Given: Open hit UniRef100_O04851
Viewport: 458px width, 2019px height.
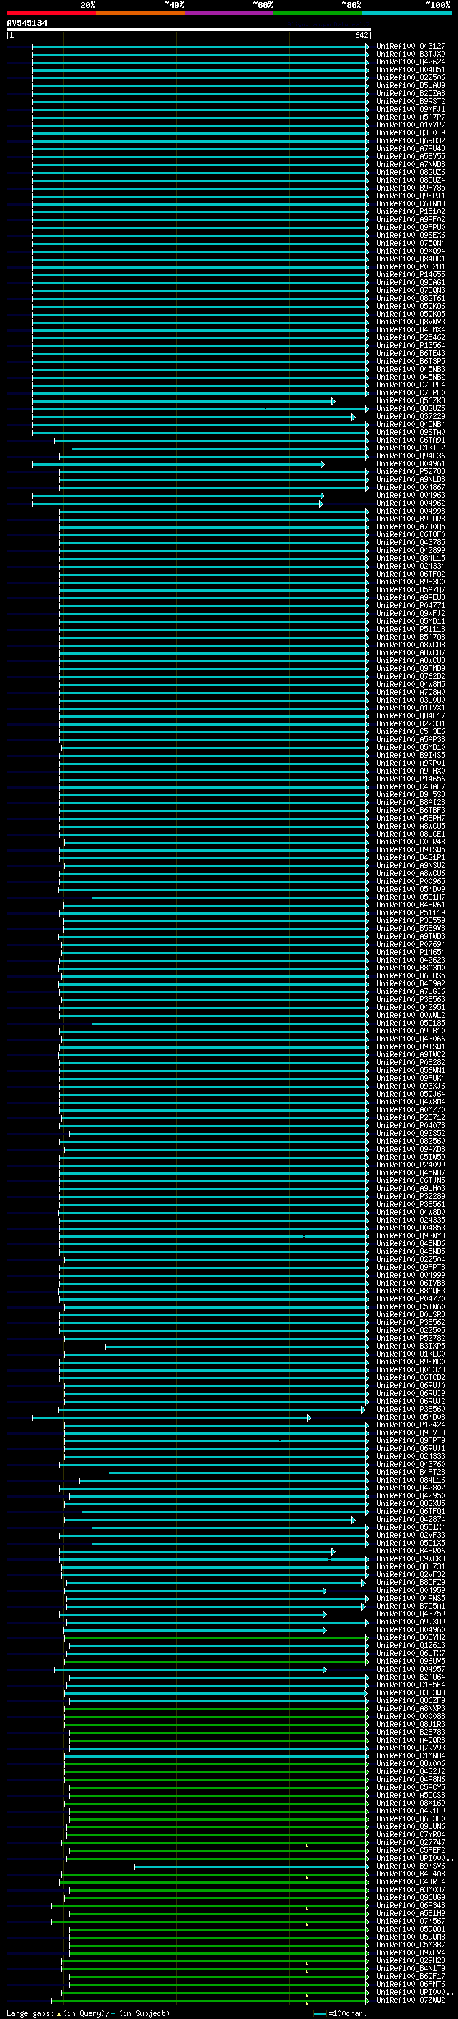Looking at the screenshot, I should click(x=411, y=69).
